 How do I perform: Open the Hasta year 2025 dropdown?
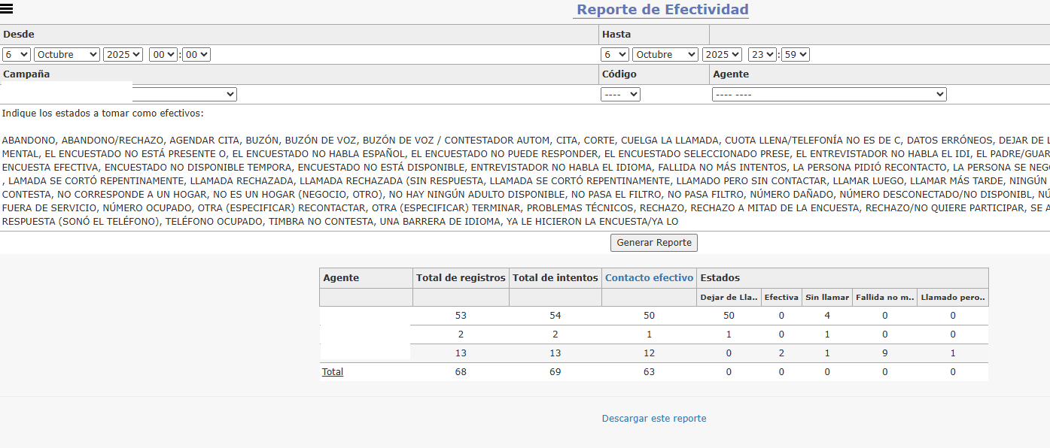(x=722, y=55)
